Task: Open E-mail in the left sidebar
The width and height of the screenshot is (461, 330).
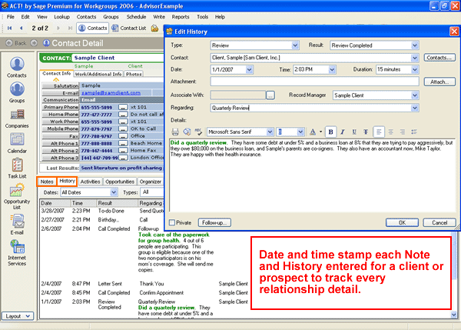Action: 17,225
